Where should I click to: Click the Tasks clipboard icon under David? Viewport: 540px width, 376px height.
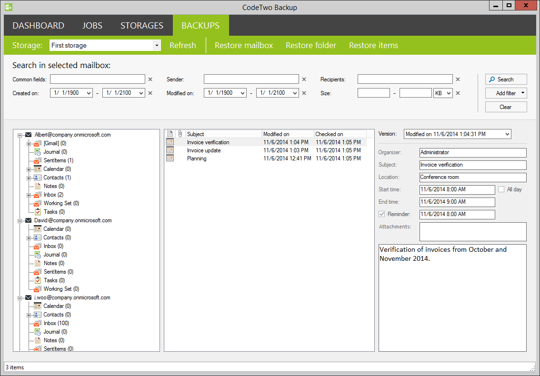[x=38, y=280]
